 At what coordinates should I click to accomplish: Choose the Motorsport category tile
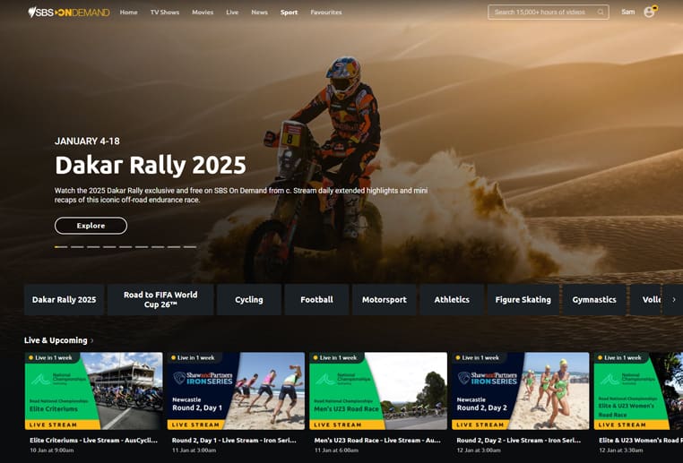tap(385, 299)
